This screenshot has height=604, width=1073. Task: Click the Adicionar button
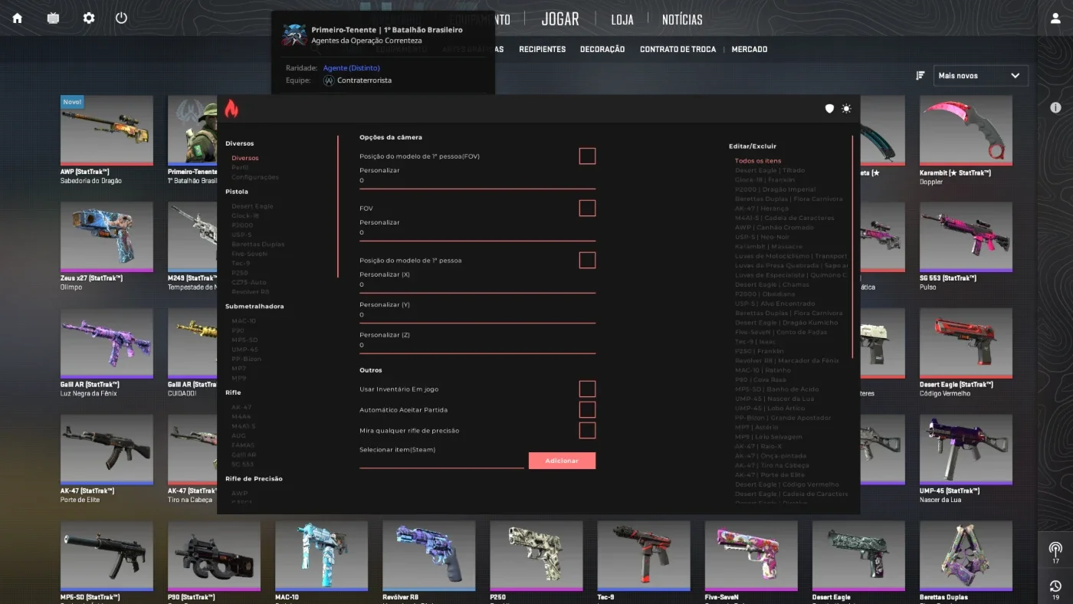point(562,461)
